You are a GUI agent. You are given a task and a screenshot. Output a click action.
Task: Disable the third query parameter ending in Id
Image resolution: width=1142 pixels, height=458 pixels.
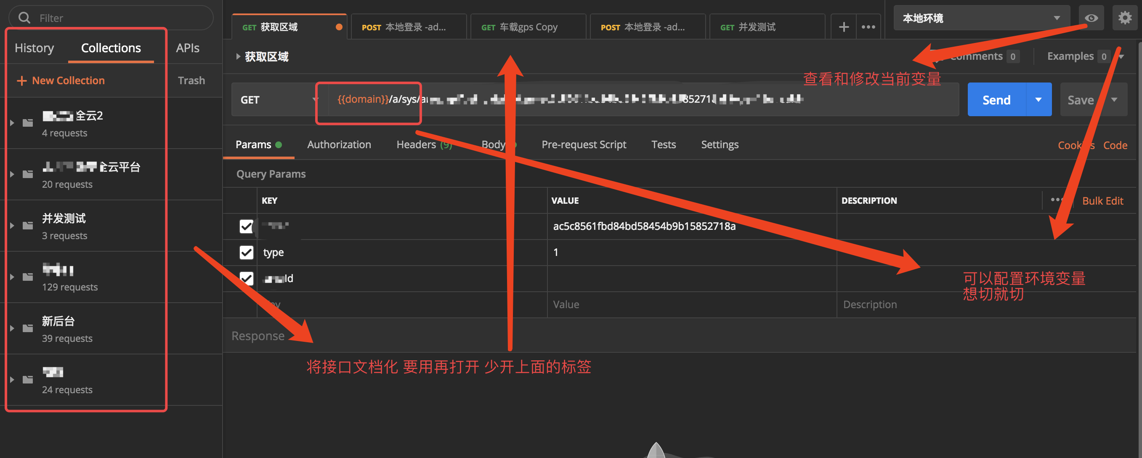(x=247, y=278)
